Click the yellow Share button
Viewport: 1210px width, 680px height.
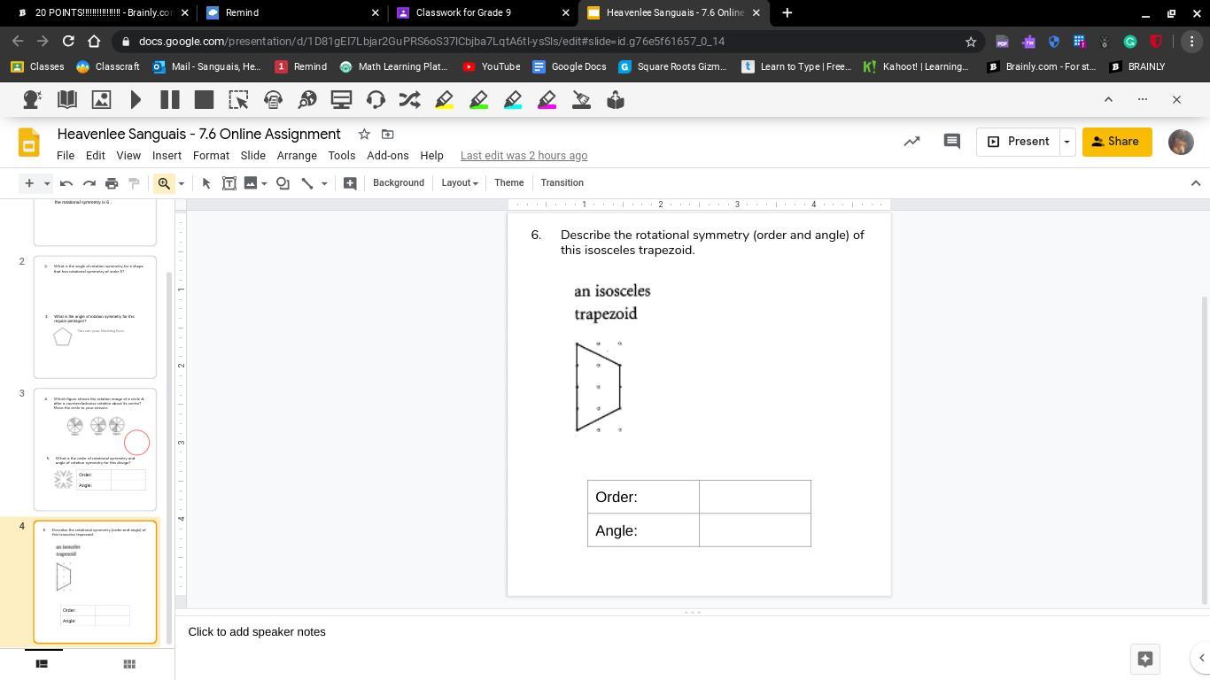[1117, 142]
